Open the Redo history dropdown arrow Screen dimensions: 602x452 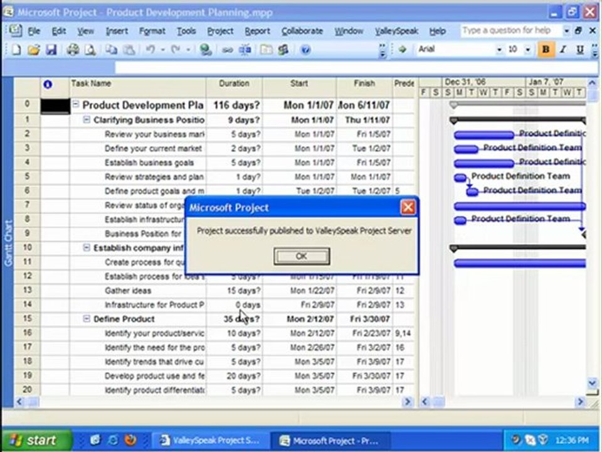(x=188, y=50)
